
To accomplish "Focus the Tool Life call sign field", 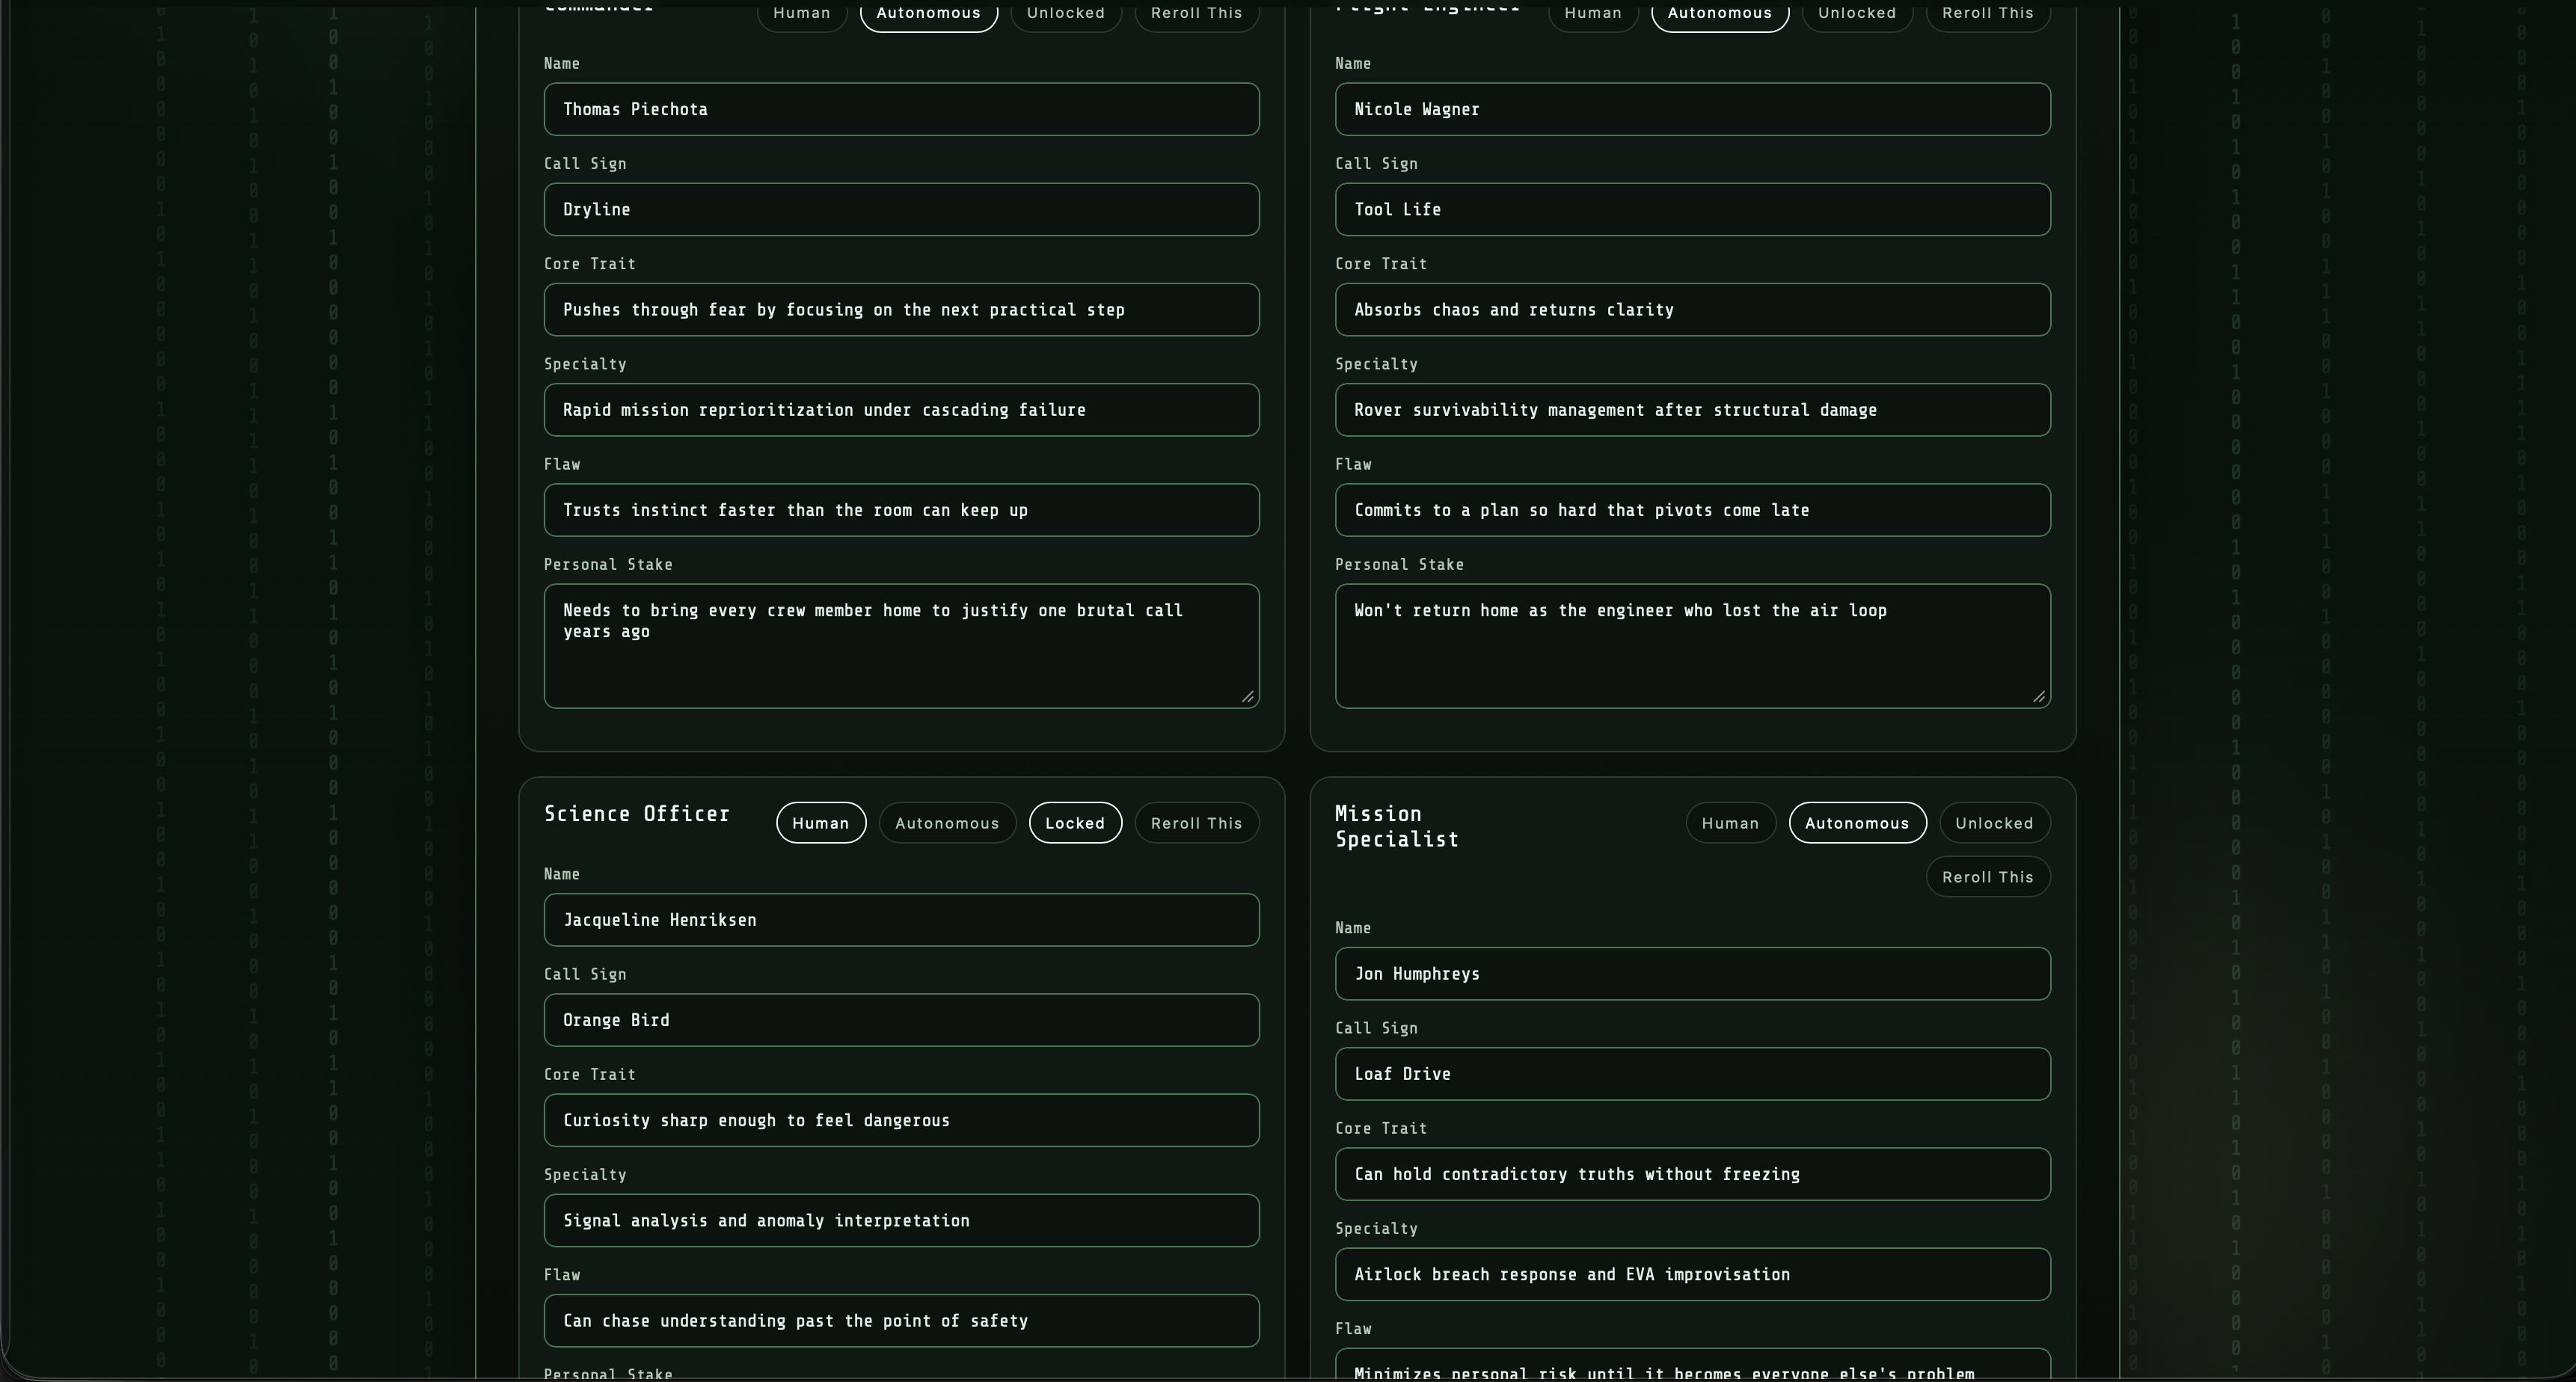I will point(1691,209).
